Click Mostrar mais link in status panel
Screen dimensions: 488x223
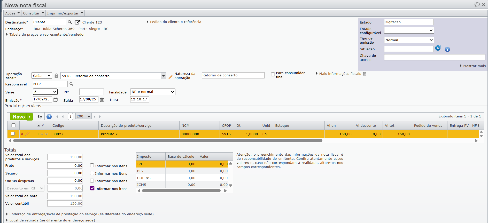(474, 66)
